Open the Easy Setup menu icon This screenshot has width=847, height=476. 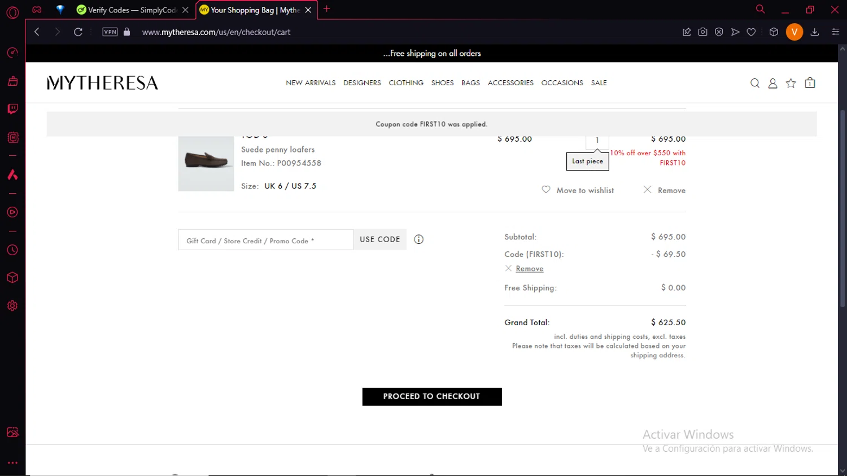835,32
